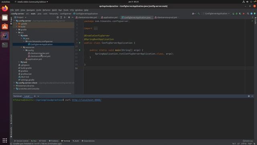Select clientservice-prod.yml in project tree
The height and width of the screenshot is (145, 257).
(x=40, y=56)
